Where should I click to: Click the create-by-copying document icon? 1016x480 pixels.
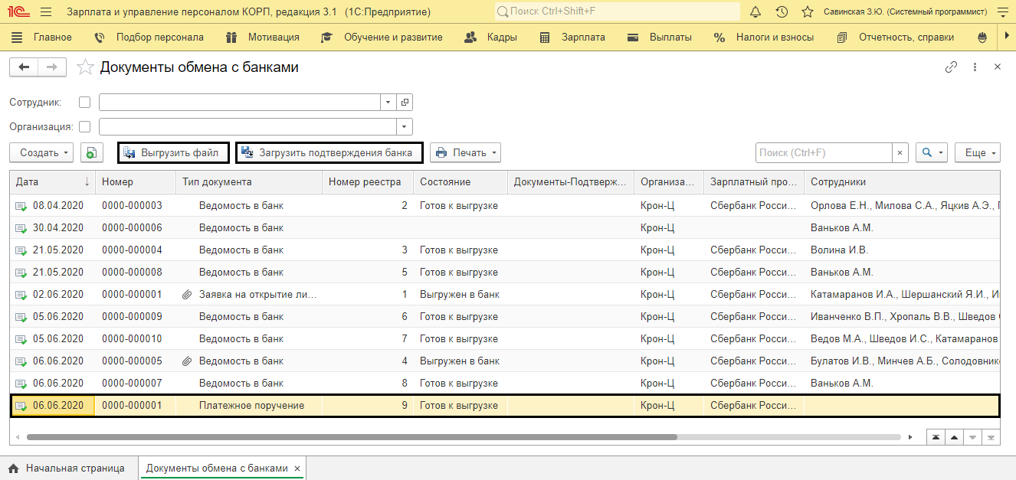tap(91, 152)
